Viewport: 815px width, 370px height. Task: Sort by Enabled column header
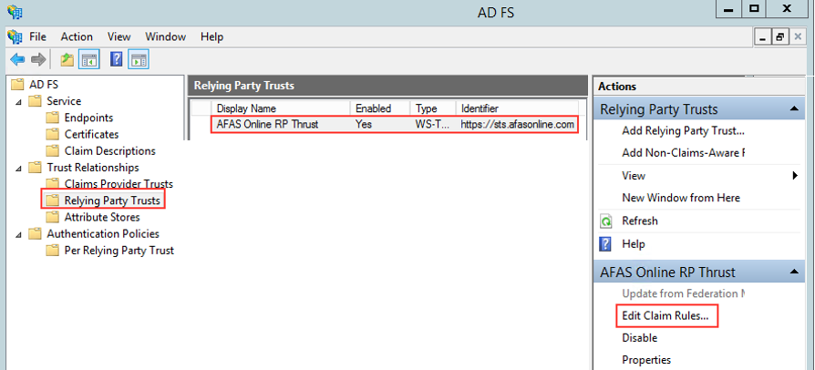click(380, 108)
